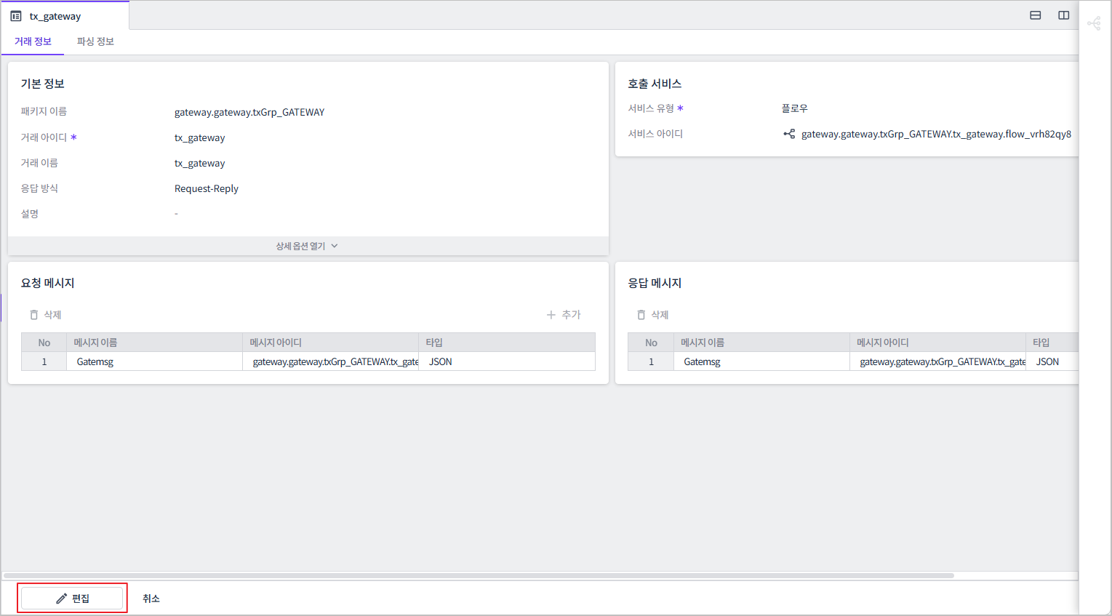Click the message ID cell in 요청 메시지 table
The width and height of the screenshot is (1112, 616).
tap(331, 361)
